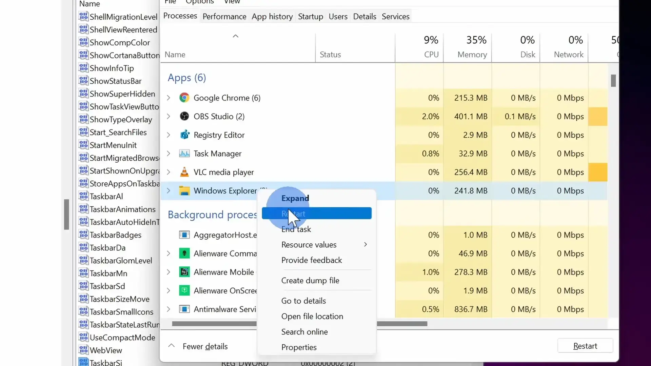Click the ShowStatusBar registry value icon

coord(83,81)
